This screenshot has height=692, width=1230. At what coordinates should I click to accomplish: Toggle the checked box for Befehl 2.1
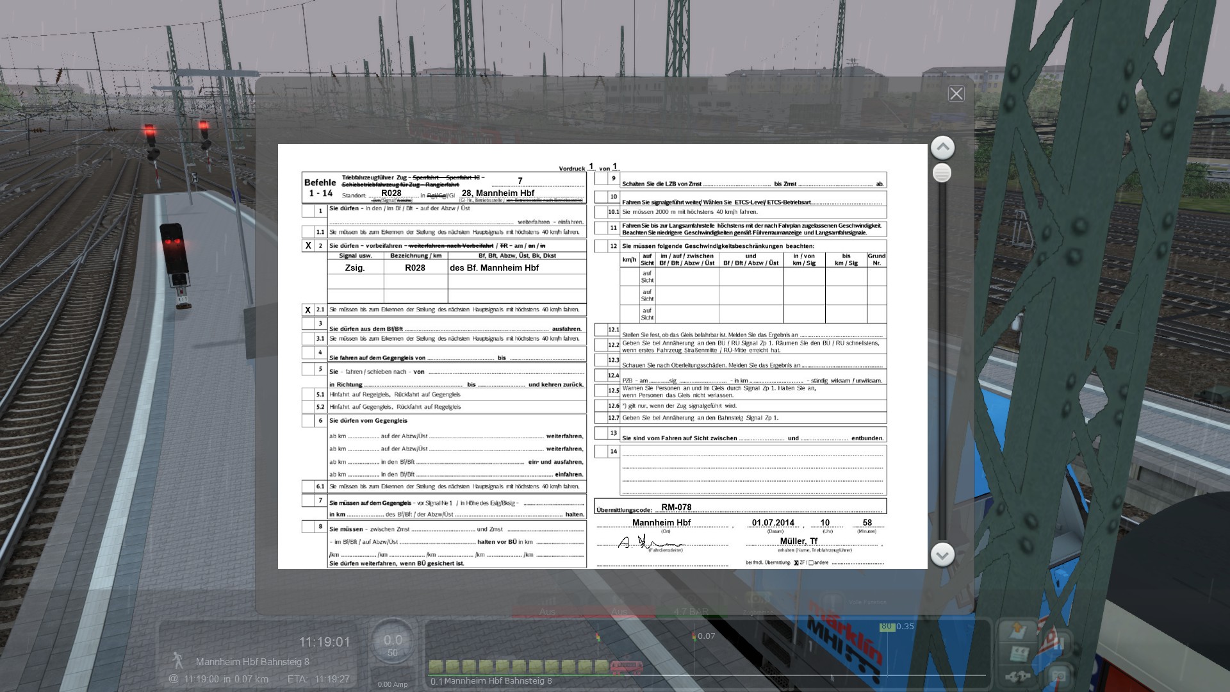point(308,309)
